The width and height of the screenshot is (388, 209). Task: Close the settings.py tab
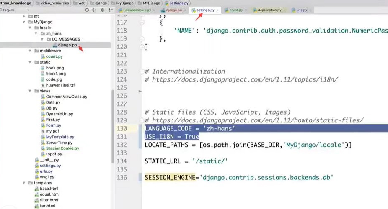pos(217,10)
